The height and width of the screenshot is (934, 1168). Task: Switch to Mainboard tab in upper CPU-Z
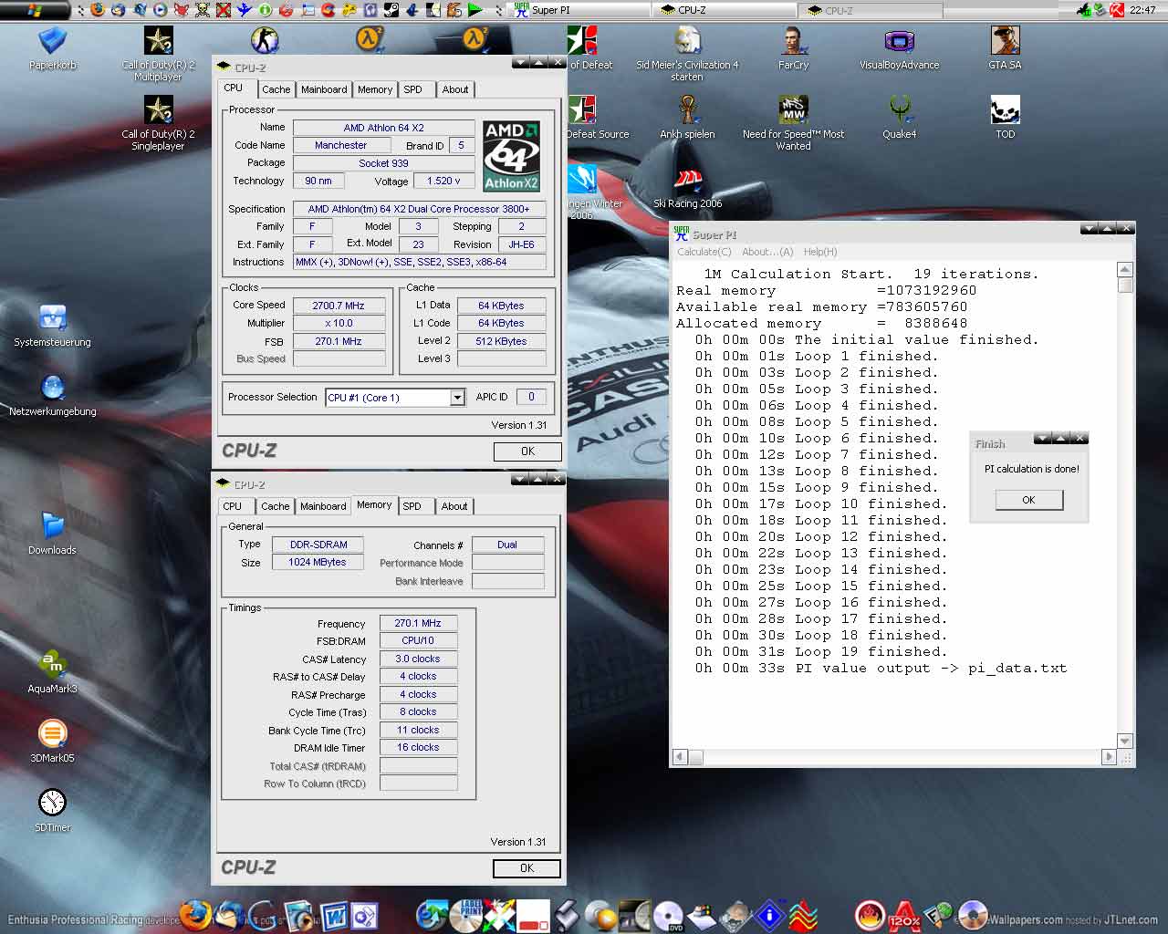[324, 89]
